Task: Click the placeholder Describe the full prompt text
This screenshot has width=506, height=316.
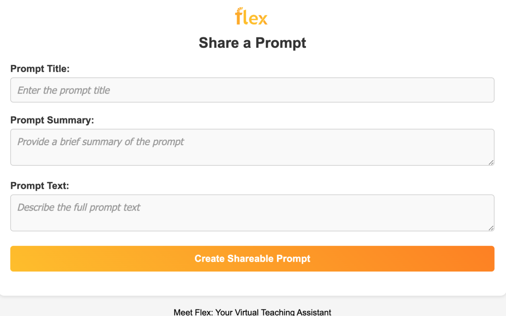Action: click(x=77, y=207)
